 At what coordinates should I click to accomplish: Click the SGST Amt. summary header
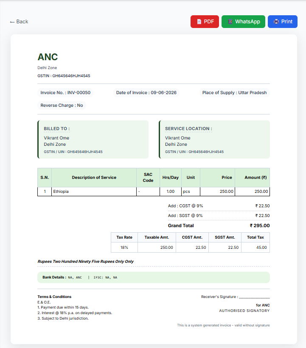coord(225,237)
